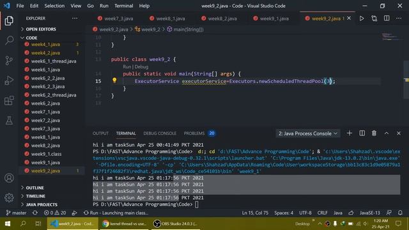Change line ending via CRLF item

pyautogui.click(x=322, y=213)
